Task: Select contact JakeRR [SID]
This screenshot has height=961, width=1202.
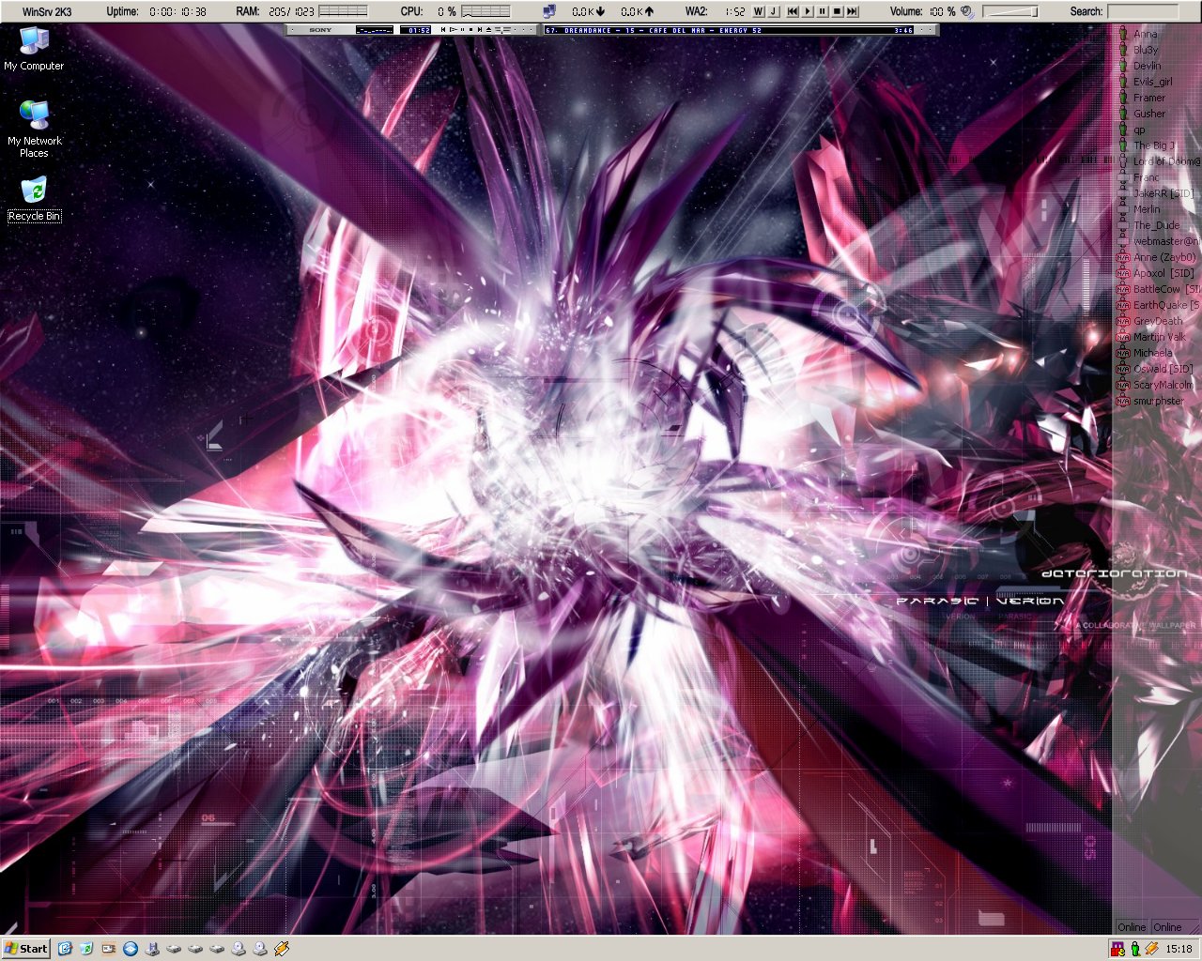Action: 1163,193
